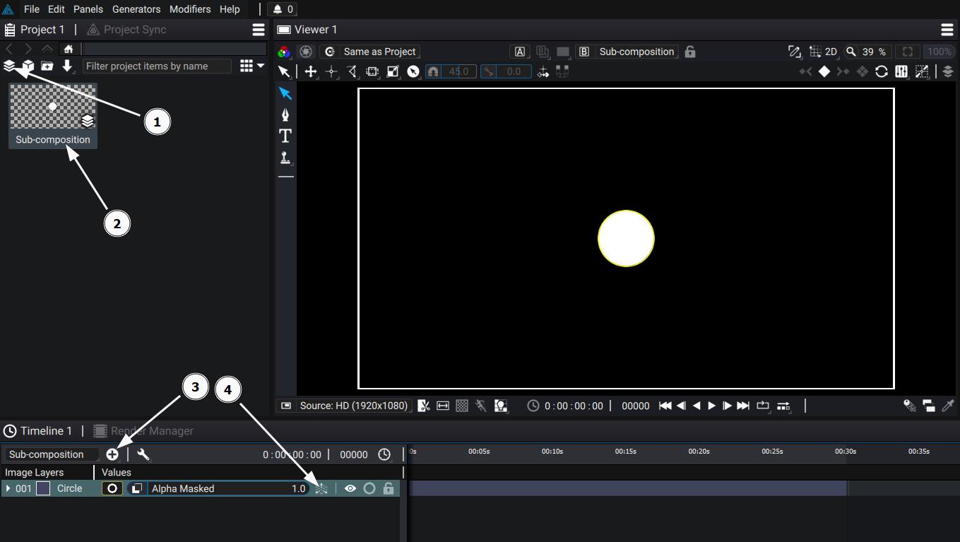Set viewer zoom to 100%
960x542 pixels.
[940, 52]
